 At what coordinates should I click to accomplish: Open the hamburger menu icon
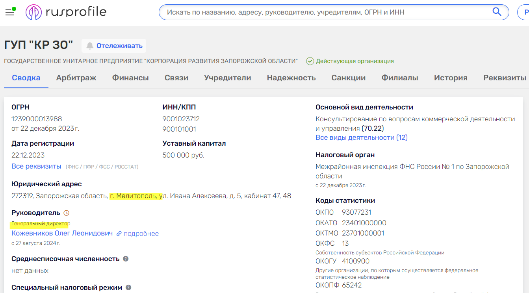(x=10, y=12)
